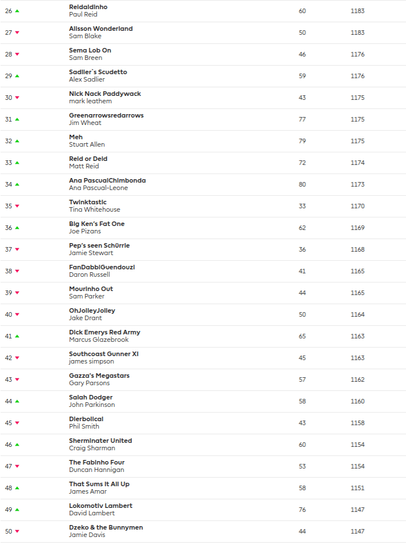Open Dick Emerys Red Army team
The height and width of the screenshot is (545, 406).
pos(104,332)
